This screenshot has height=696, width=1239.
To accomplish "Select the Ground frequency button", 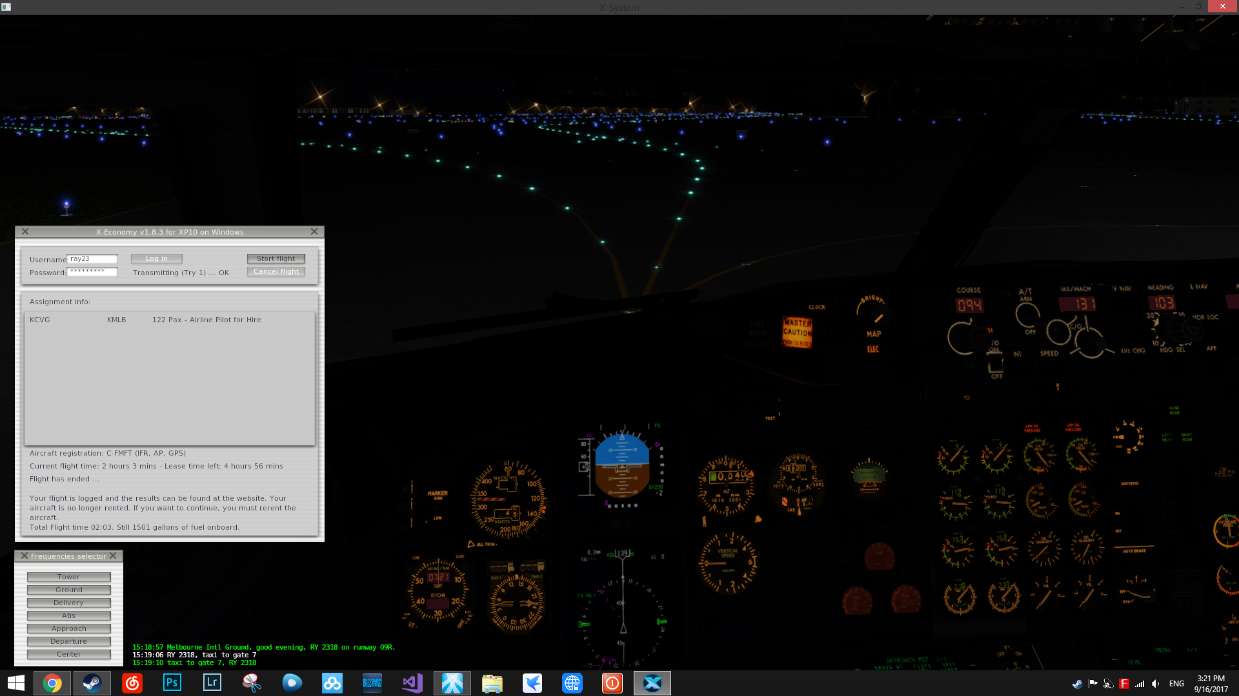I will [68, 590].
